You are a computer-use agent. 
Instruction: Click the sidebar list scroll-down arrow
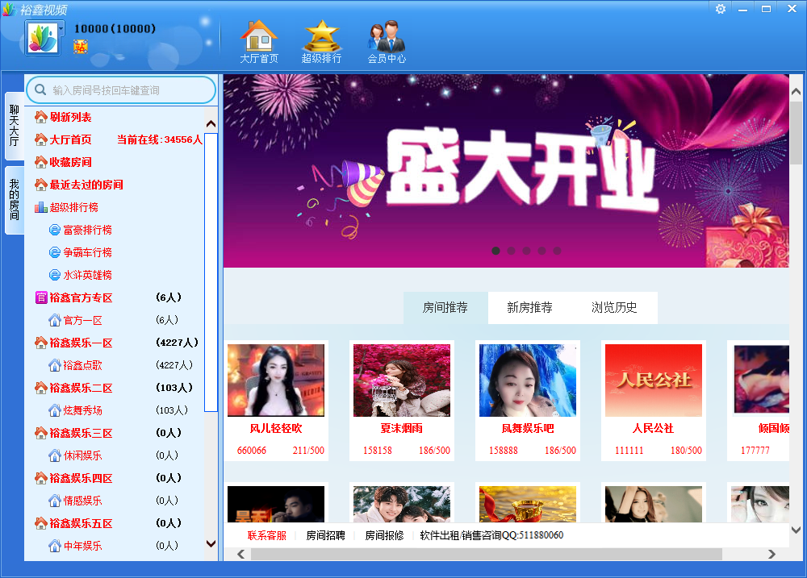point(211,543)
